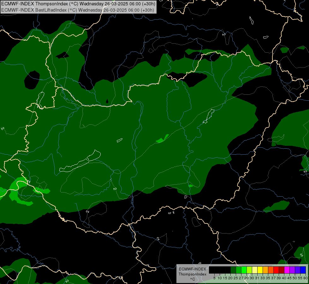Click the violet 50–55 legend swatch
Viewport: 309px width, 284px height.
coord(298,270)
